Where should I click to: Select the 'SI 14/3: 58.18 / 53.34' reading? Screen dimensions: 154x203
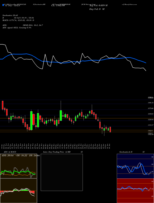pos(24,18)
